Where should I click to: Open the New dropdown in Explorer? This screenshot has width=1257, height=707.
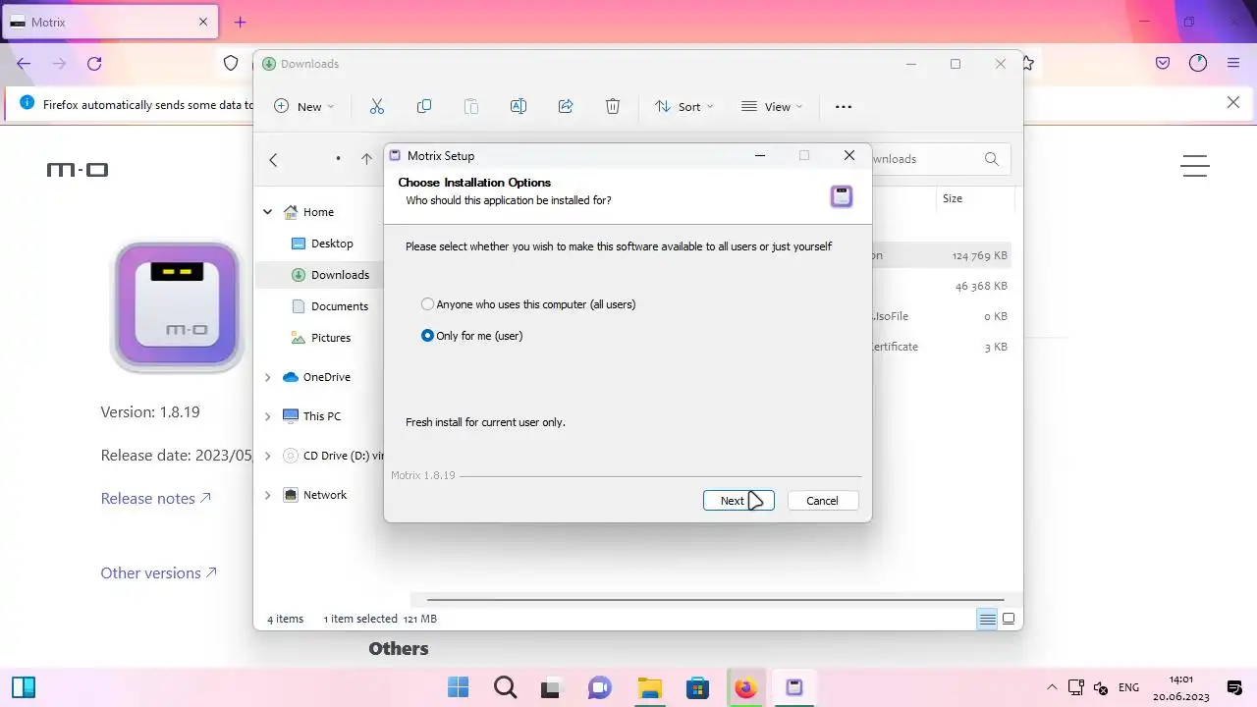click(x=303, y=106)
